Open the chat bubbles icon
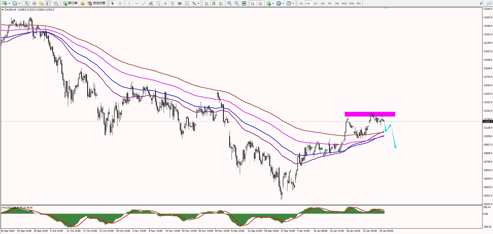 [x=489, y=3]
